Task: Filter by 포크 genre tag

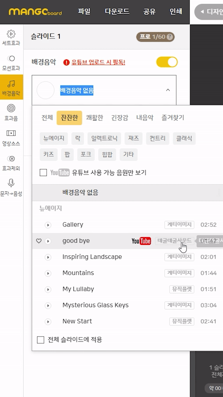Action: 86,154
